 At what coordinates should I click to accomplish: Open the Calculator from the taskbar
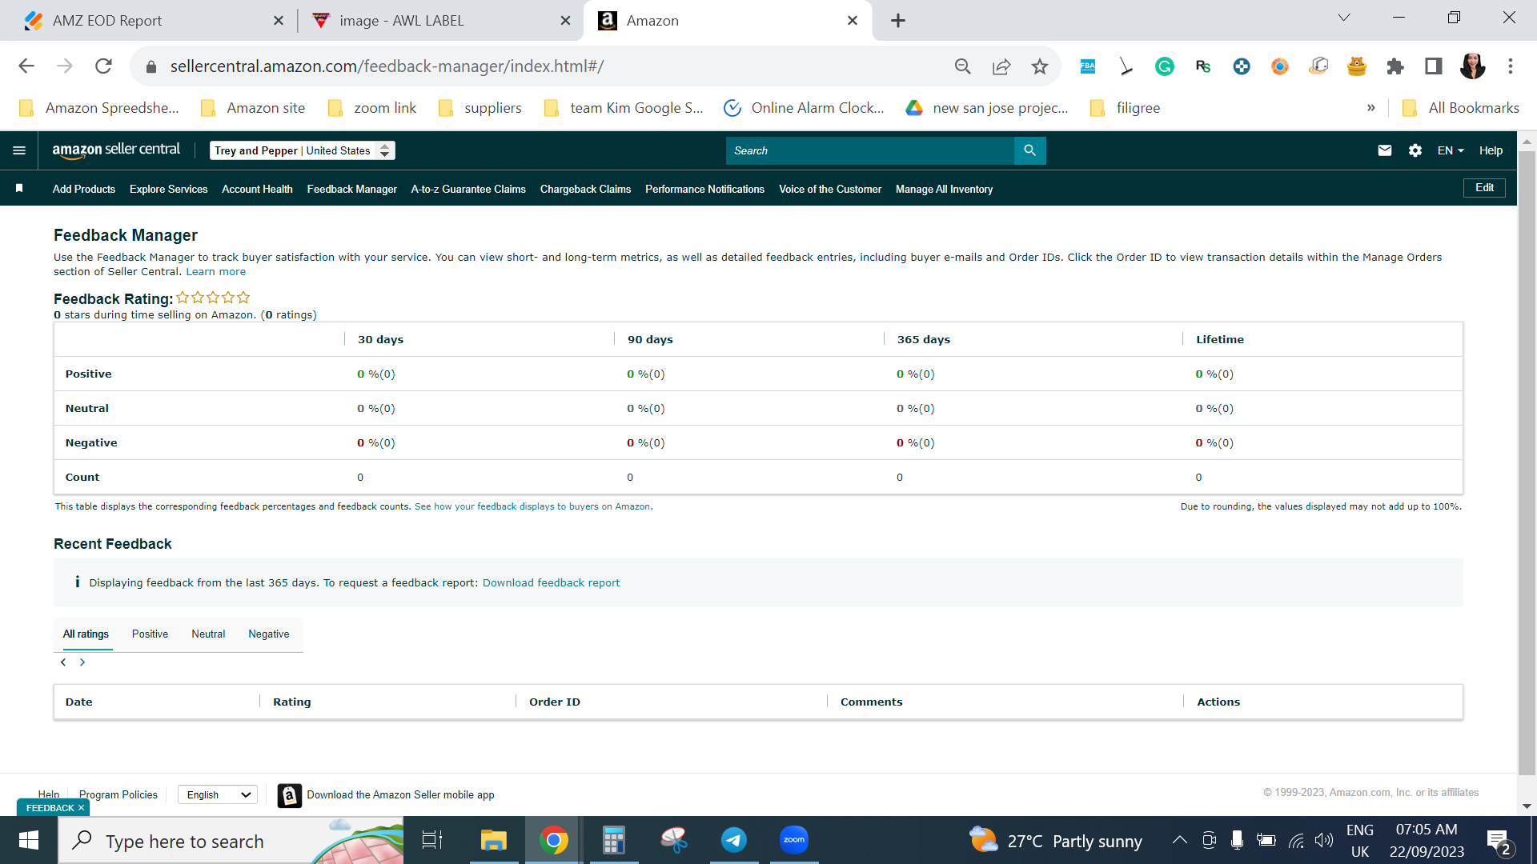tap(614, 840)
